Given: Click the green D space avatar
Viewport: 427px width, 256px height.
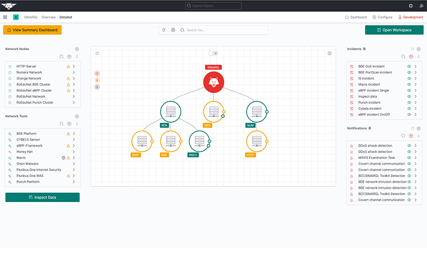Looking at the screenshot, I should (x=16, y=17).
